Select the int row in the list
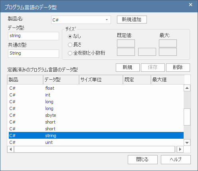 pyautogui.click(x=96, y=95)
